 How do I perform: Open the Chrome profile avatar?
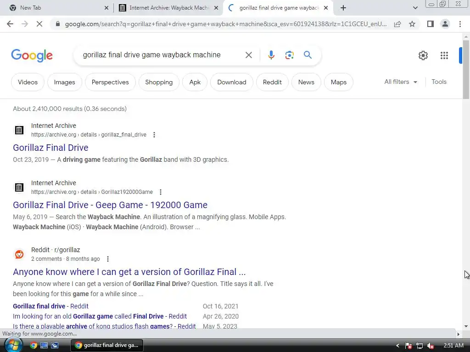tap(445, 24)
